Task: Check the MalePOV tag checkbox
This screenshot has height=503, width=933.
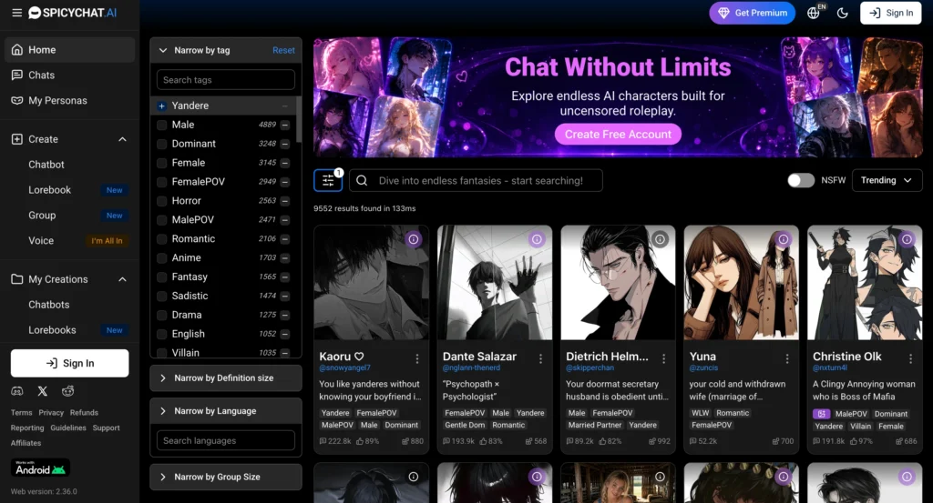Action: pyautogui.click(x=161, y=220)
